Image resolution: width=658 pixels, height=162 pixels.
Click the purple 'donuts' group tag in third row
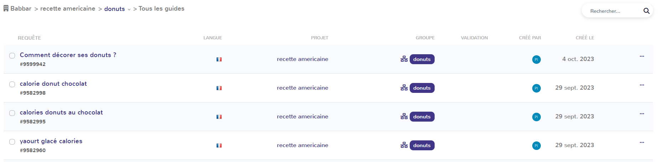(x=422, y=117)
